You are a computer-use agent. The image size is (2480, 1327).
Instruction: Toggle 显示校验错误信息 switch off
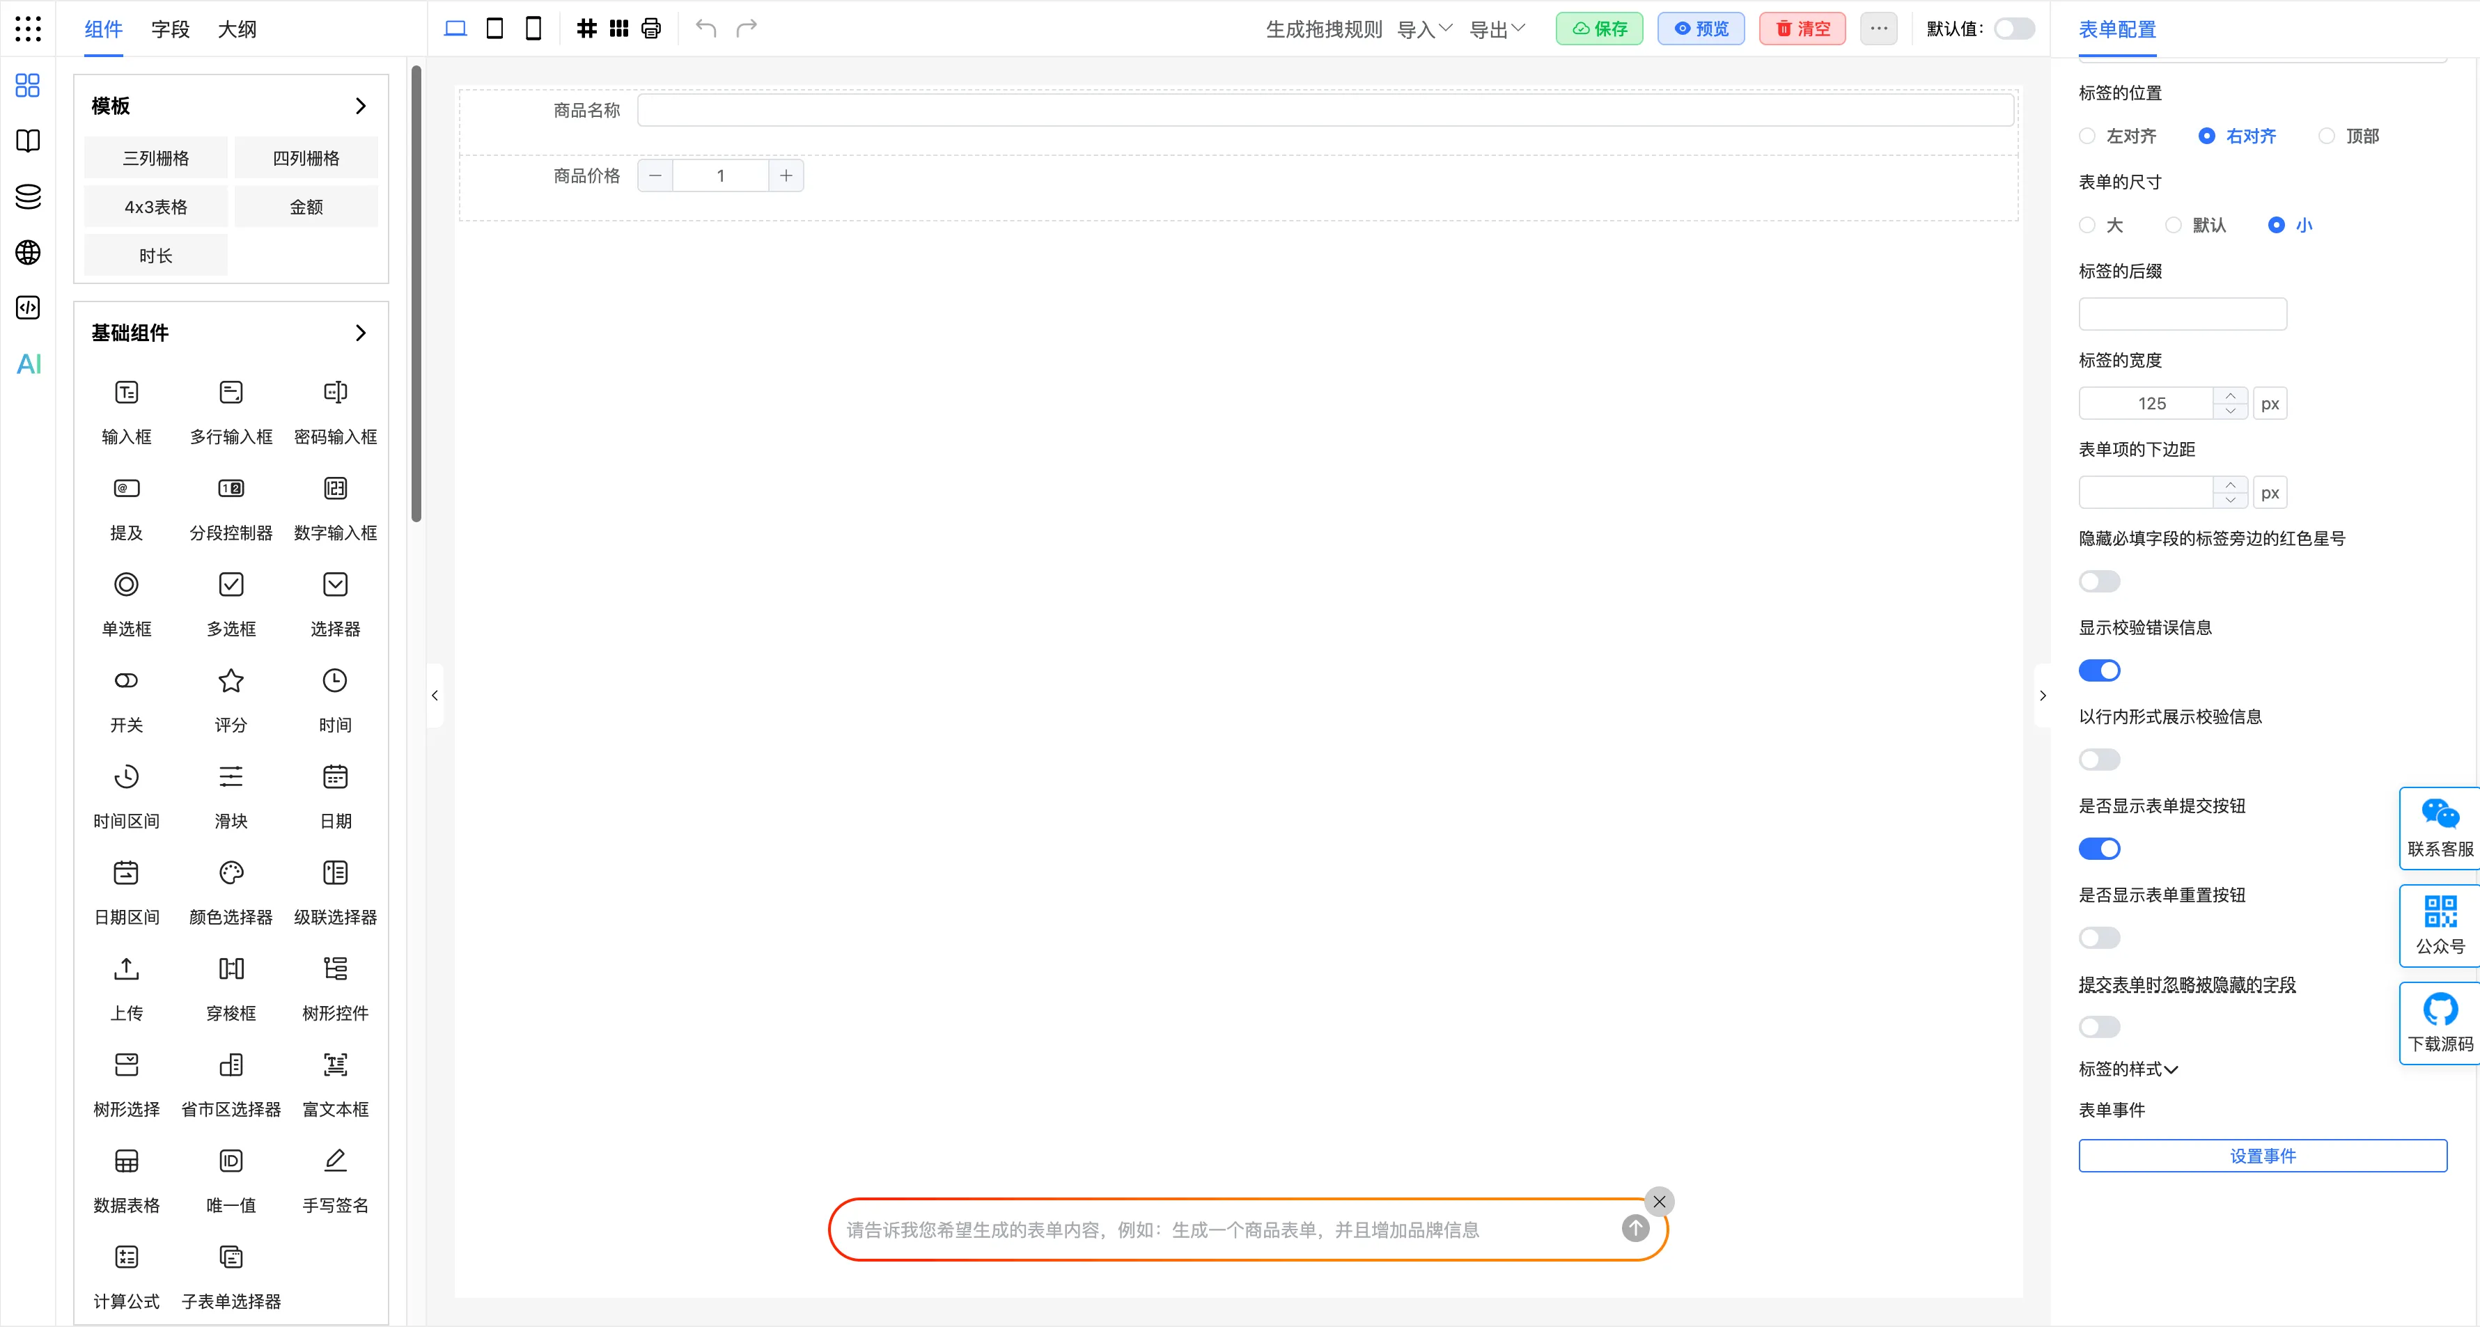coord(2100,670)
